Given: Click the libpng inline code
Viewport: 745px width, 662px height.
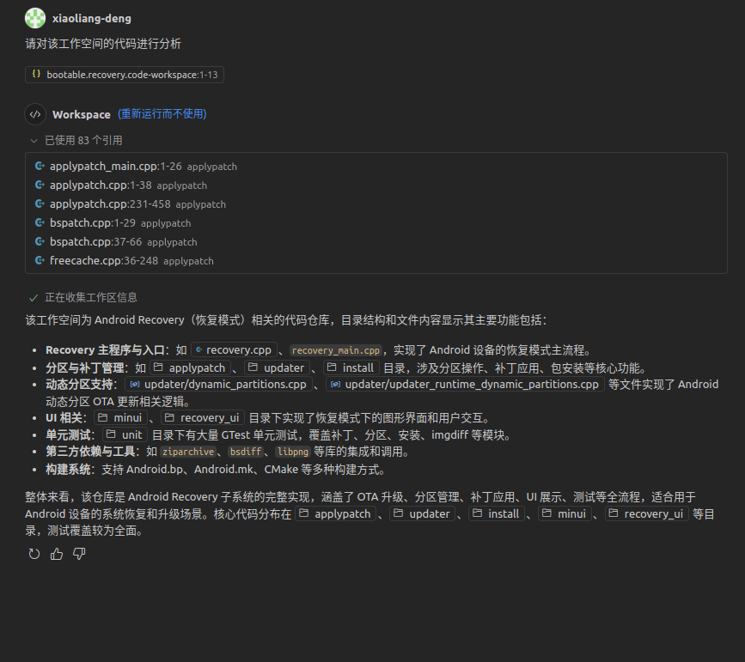Looking at the screenshot, I should tap(293, 452).
